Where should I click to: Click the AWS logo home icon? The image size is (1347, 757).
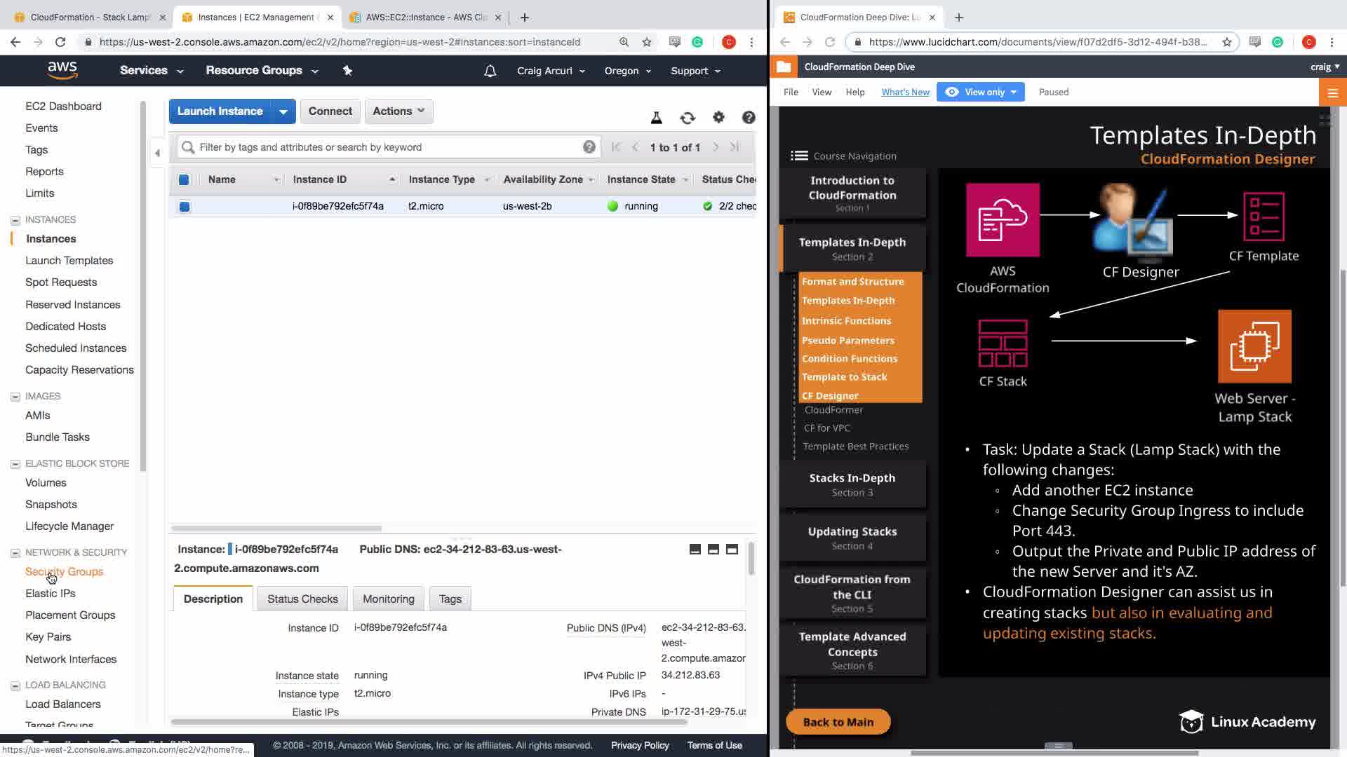coord(62,70)
